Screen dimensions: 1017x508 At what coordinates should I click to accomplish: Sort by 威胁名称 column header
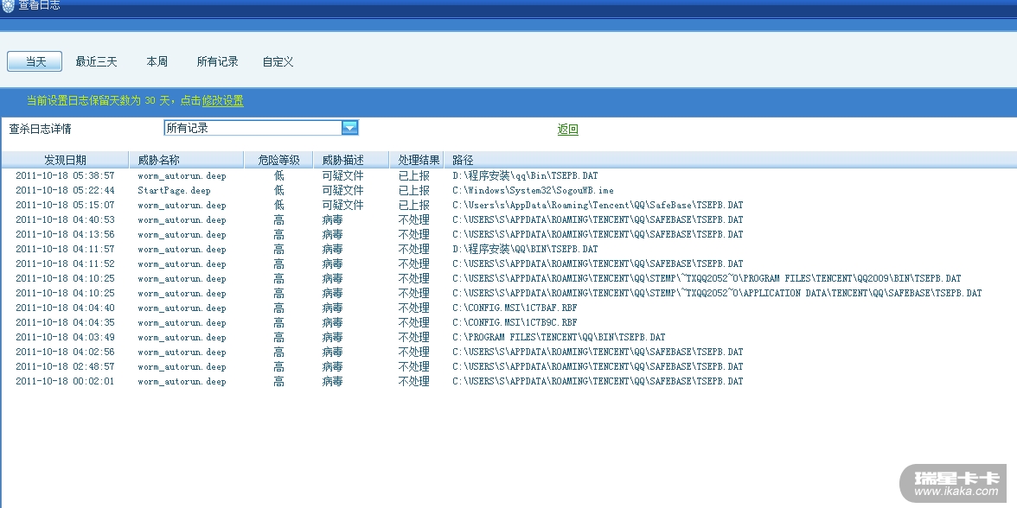pos(186,160)
